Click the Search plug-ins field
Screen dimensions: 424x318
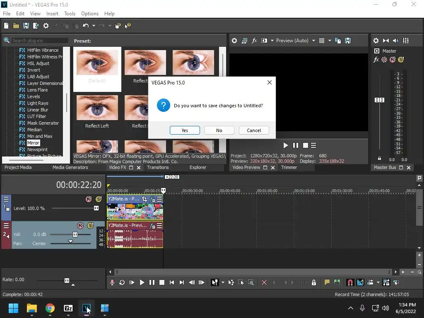coord(39,41)
